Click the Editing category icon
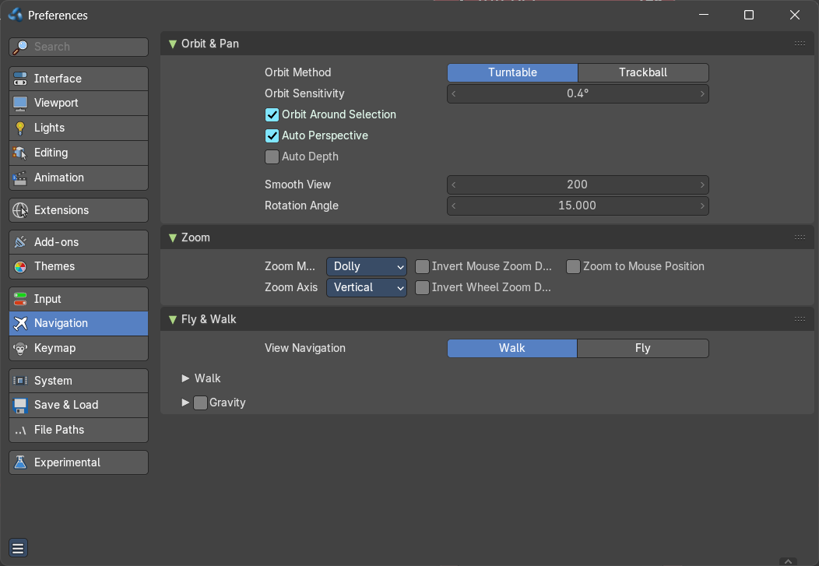Image resolution: width=819 pixels, height=566 pixels. coord(20,153)
